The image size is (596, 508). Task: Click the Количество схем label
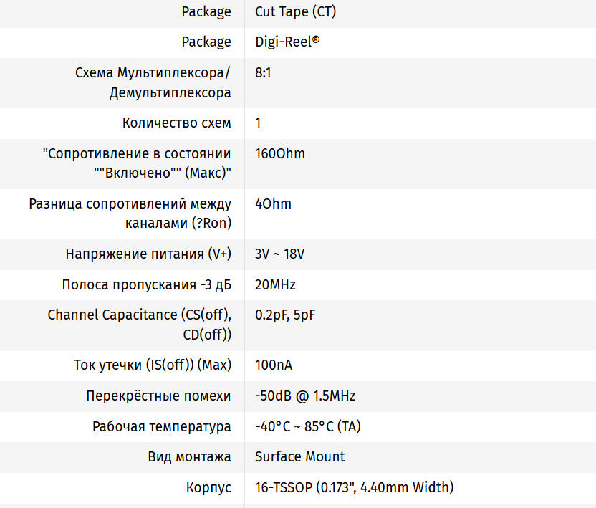(177, 123)
